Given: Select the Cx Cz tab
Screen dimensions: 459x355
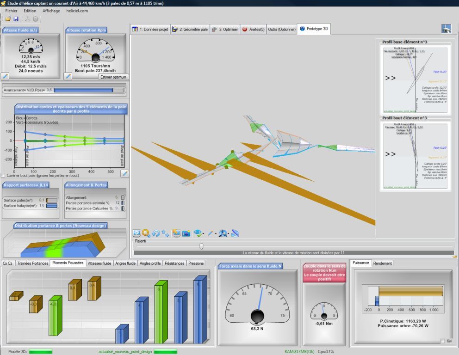Looking at the screenshot, I should (x=7, y=263).
